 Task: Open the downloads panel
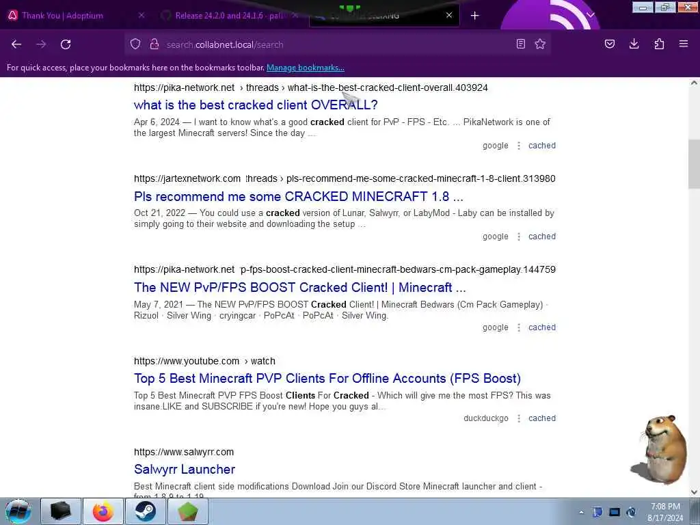point(634,44)
